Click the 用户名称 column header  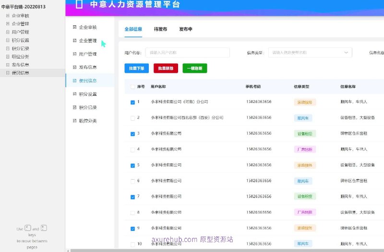[158, 87]
